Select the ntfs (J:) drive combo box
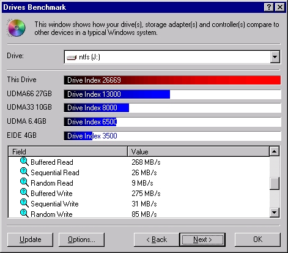Viewport: 288px width, 253px height. pyautogui.click(x=172, y=57)
